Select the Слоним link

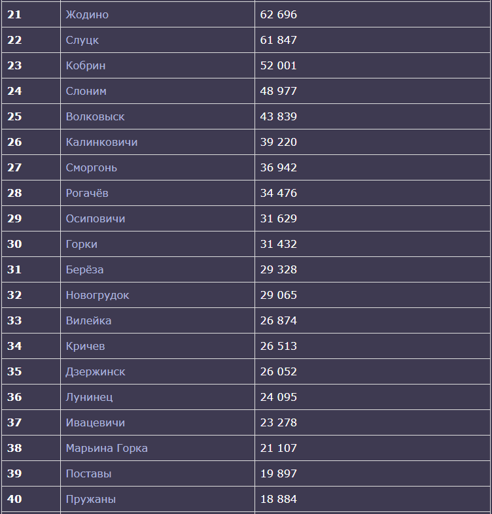[x=86, y=91]
